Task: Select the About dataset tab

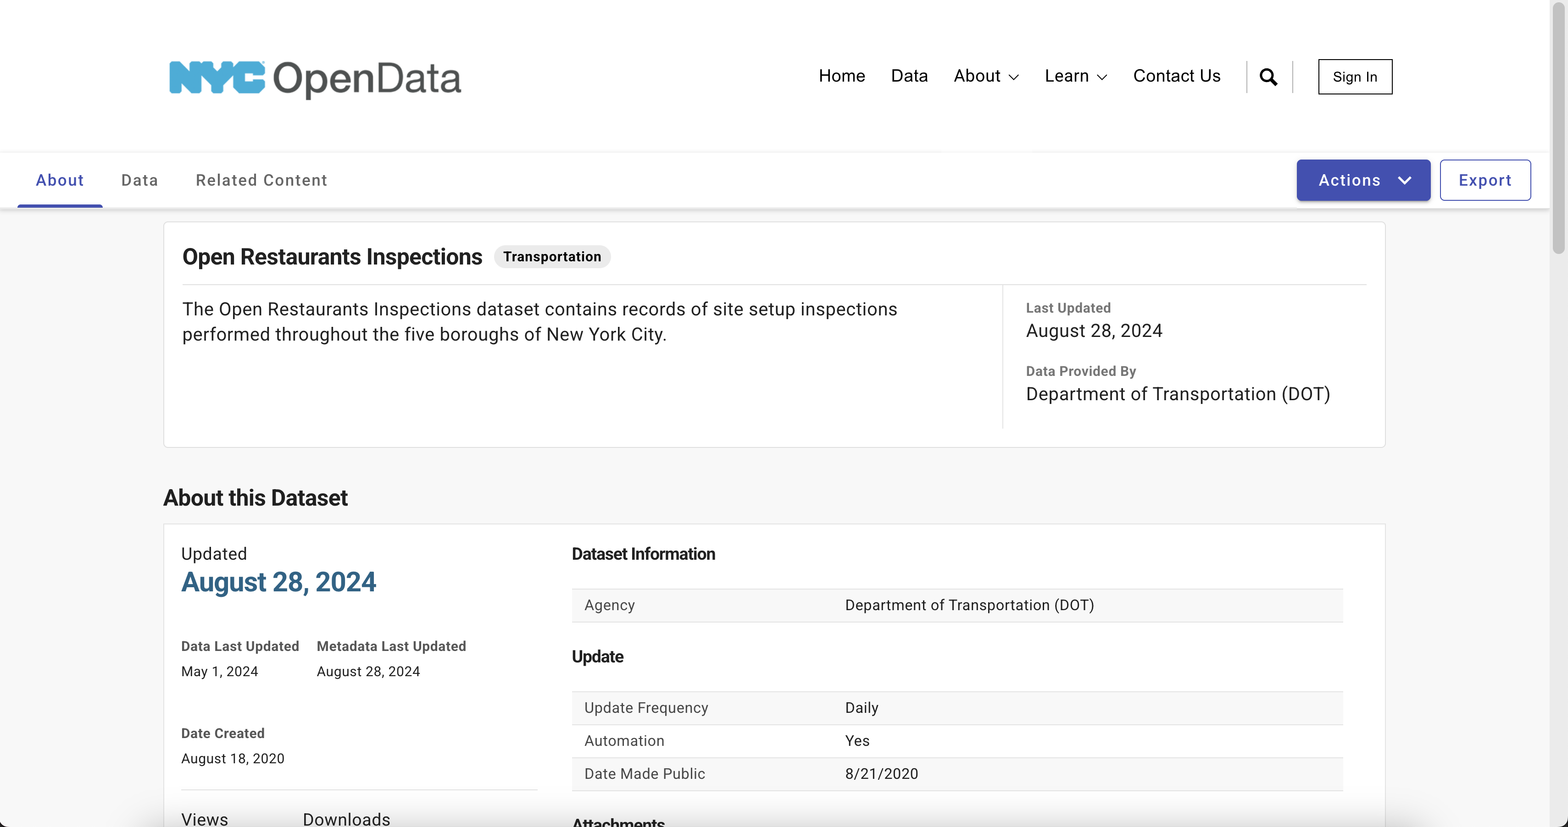Action: point(60,181)
